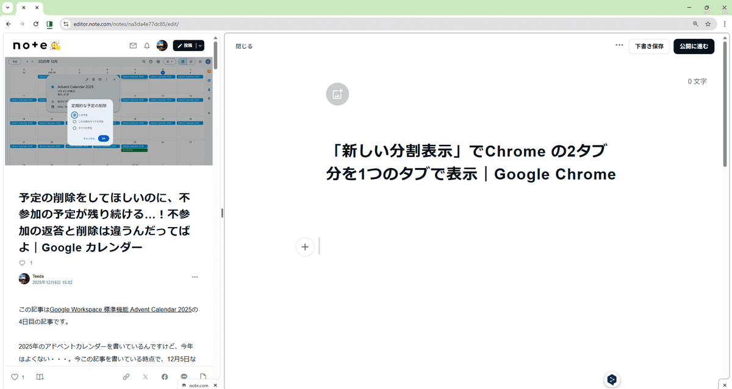732x389 pixels.
Task: Click the article title input field
Action: (x=471, y=163)
